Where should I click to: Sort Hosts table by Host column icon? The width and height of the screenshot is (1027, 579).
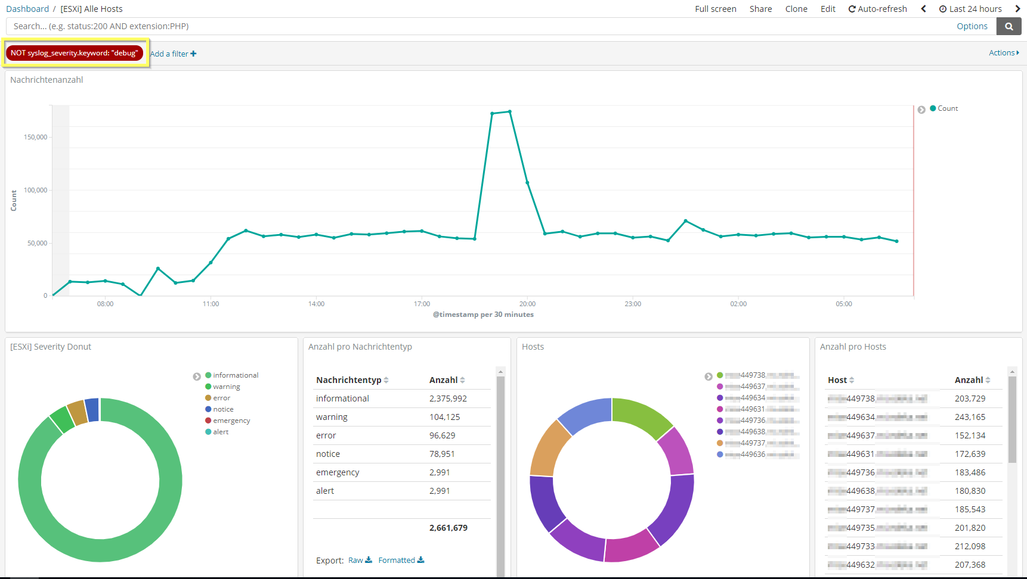pyautogui.click(x=852, y=380)
